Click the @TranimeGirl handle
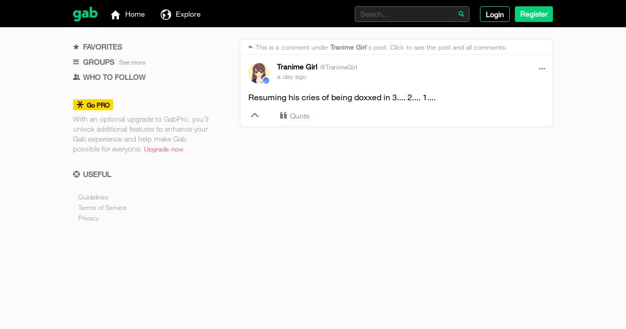 pyautogui.click(x=339, y=67)
